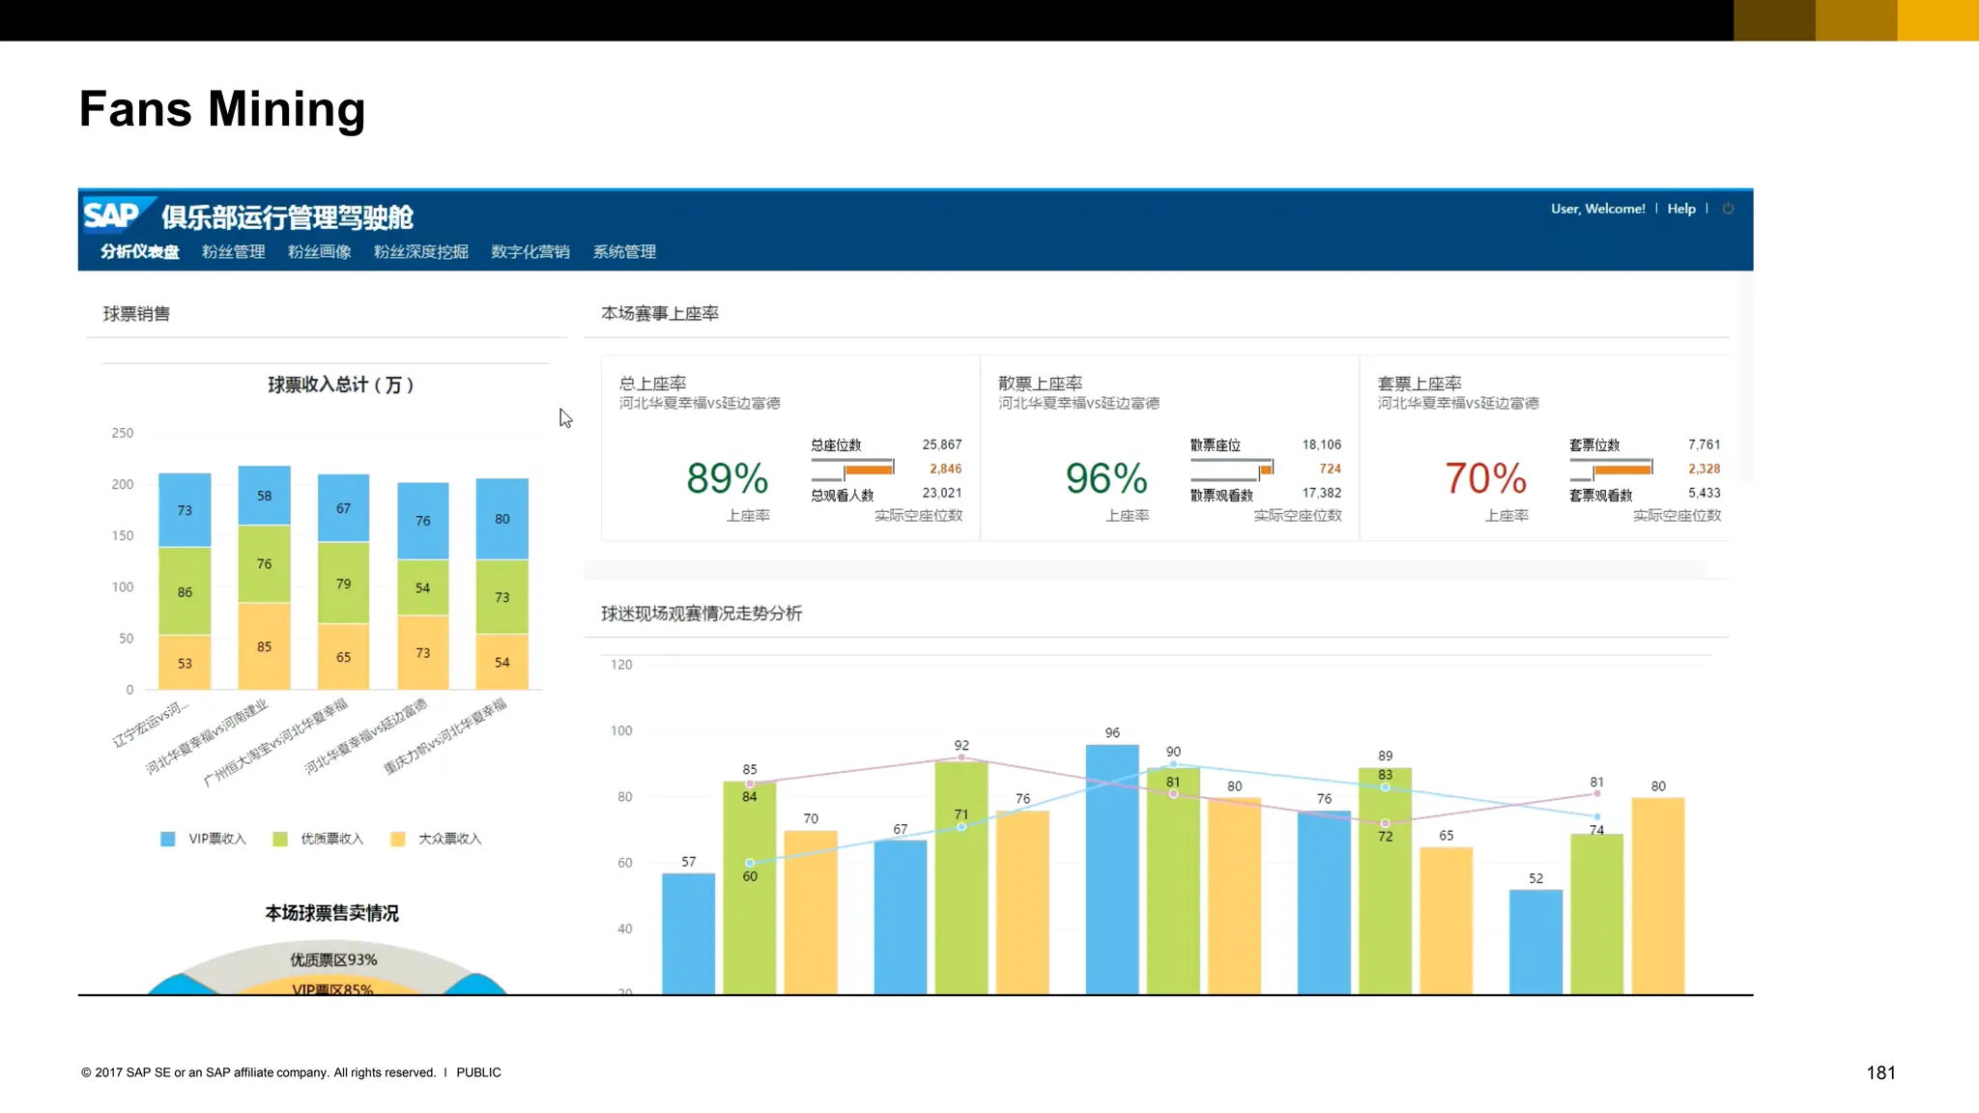Click the power logout icon
The height and width of the screenshot is (1113, 1979).
pos(1728,209)
